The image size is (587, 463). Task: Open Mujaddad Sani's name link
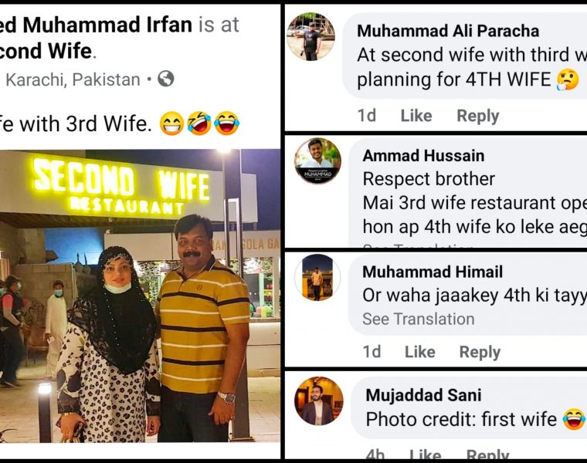pyautogui.click(x=423, y=395)
